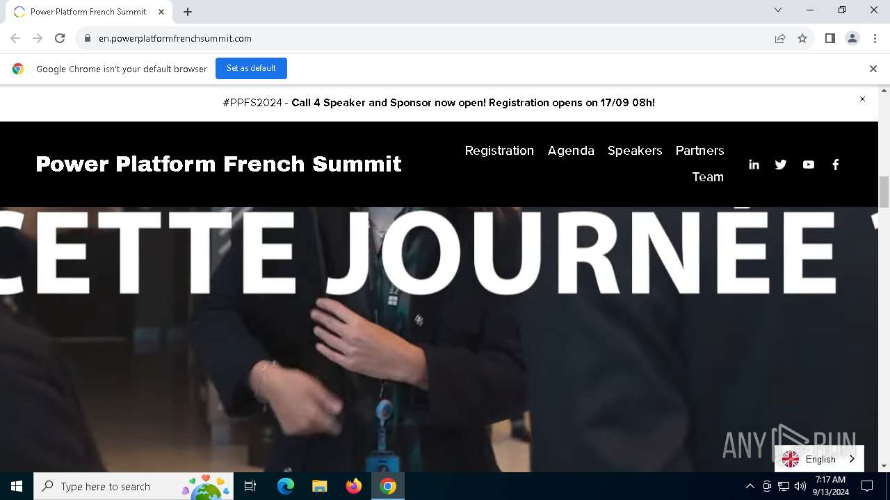Select the Power Platform French Summit tab

(88, 12)
